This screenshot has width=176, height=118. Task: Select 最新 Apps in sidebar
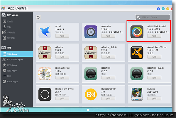17,71
